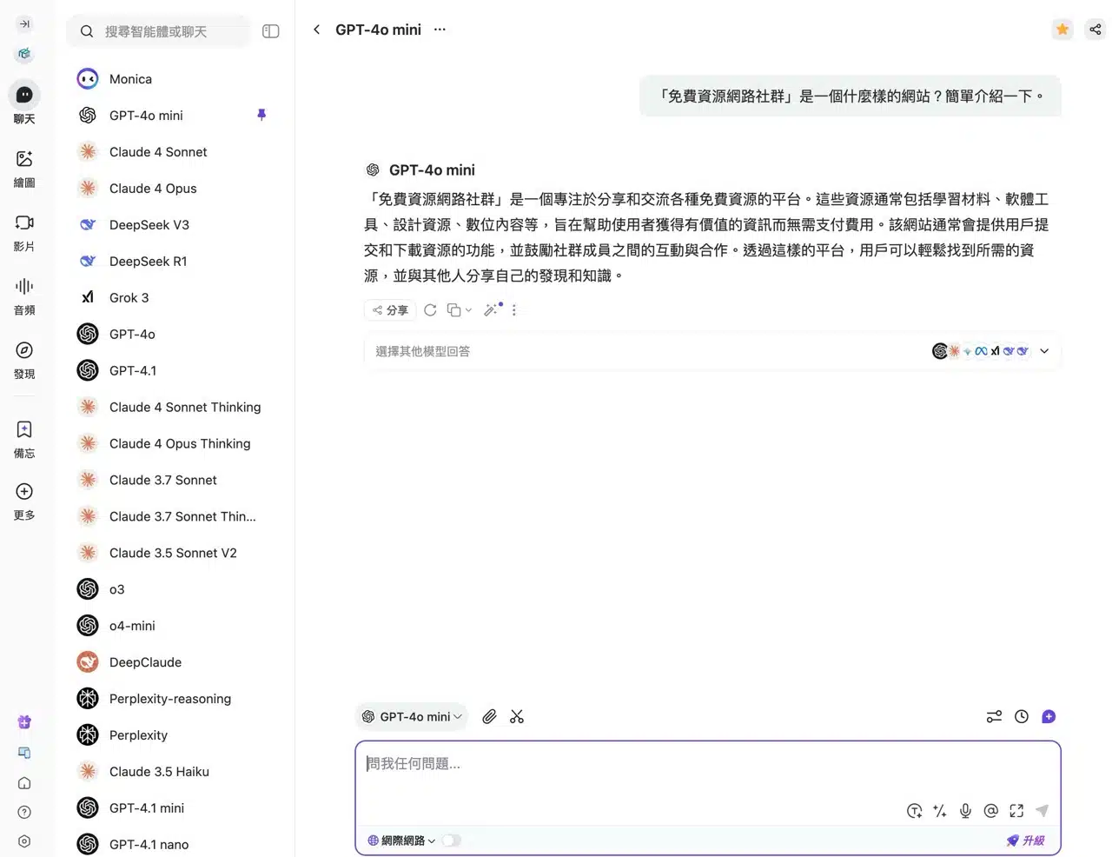Regenerate the GPT-4o mini response
The height and width of the screenshot is (857, 1112).
(x=430, y=310)
